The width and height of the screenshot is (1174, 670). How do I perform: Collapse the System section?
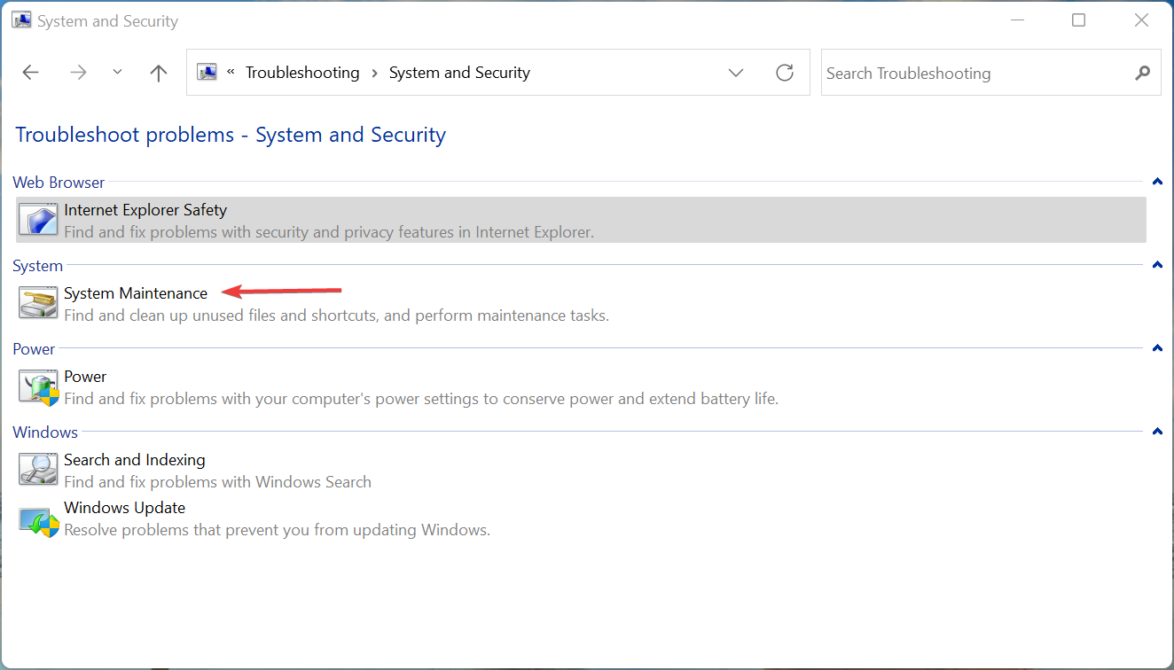[1156, 265]
